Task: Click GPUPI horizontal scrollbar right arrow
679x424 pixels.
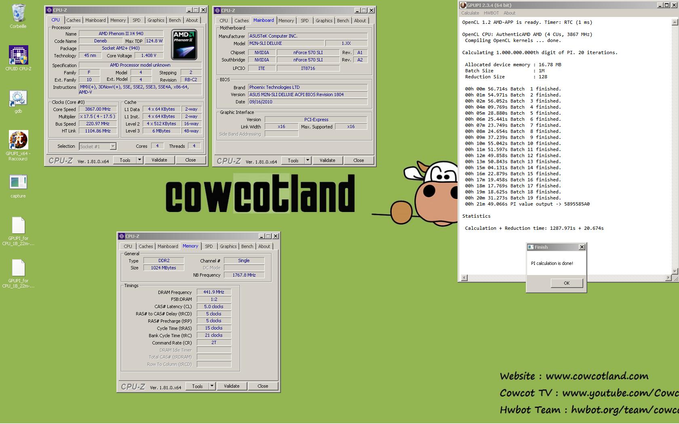Action: coord(668,277)
